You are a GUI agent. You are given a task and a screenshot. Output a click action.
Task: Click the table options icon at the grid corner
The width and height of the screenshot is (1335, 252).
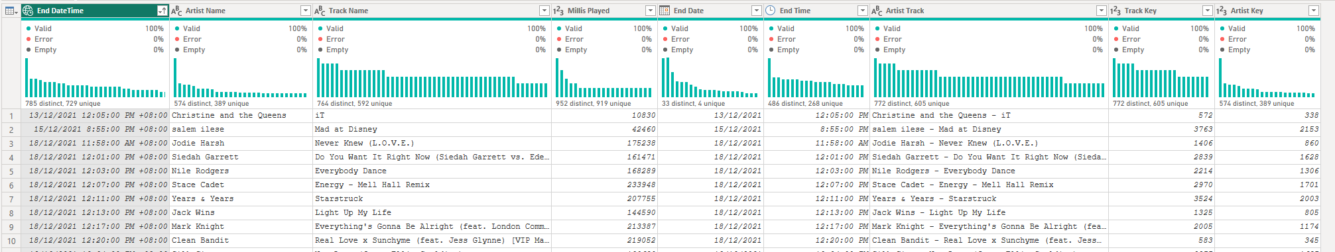[11, 11]
